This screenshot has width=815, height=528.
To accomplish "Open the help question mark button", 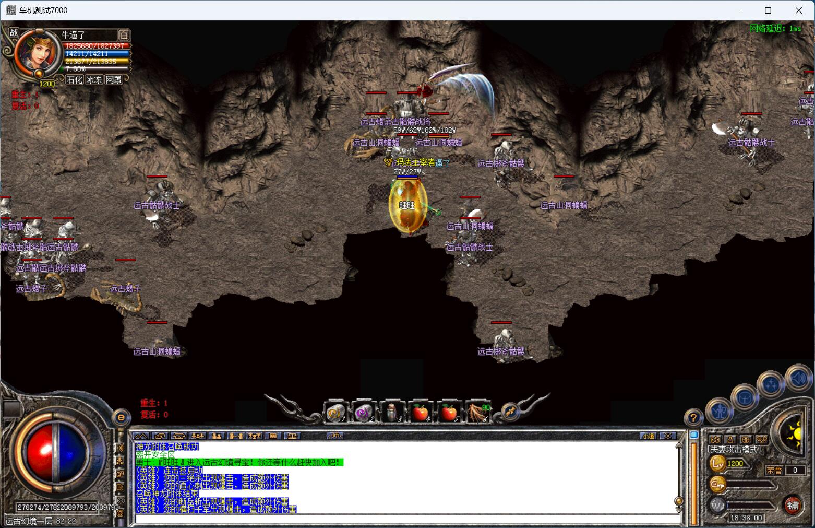I will click(x=693, y=418).
